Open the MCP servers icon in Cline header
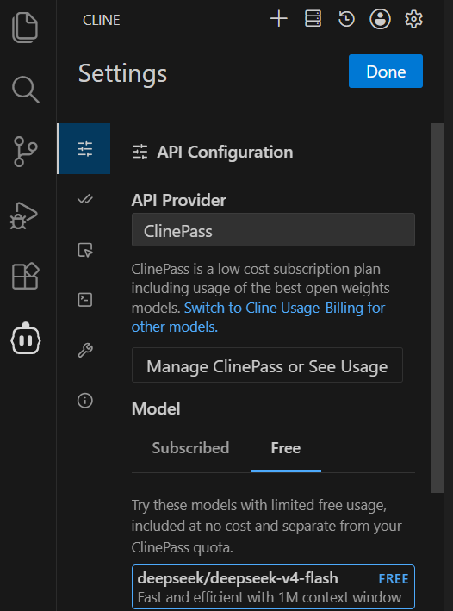The height and width of the screenshot is (611, 453). pyautogui.click(x=313, y=19)
